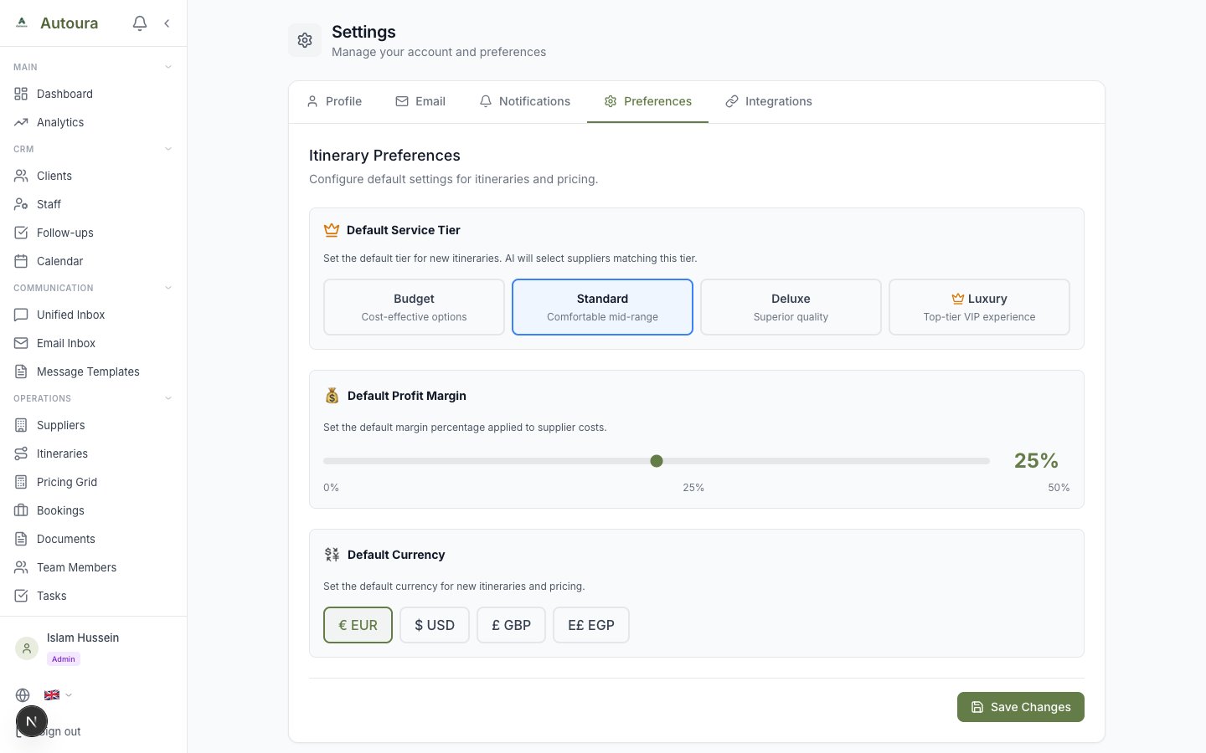Choose USD as default currency
The image size is (1206, 753).
pos(435,625)
